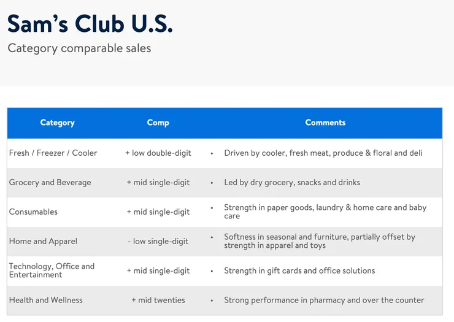The width and height of the screenshot is (454, 322).
Task: Select the paper goods and laundry comment
Action: [x=325, y=212]
